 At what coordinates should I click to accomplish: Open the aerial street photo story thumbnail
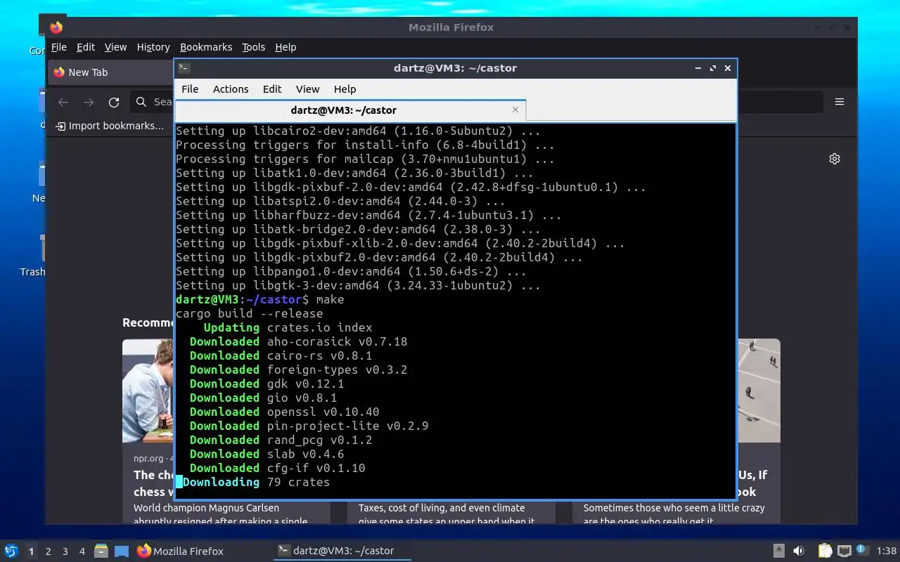(x=759, y=391)
